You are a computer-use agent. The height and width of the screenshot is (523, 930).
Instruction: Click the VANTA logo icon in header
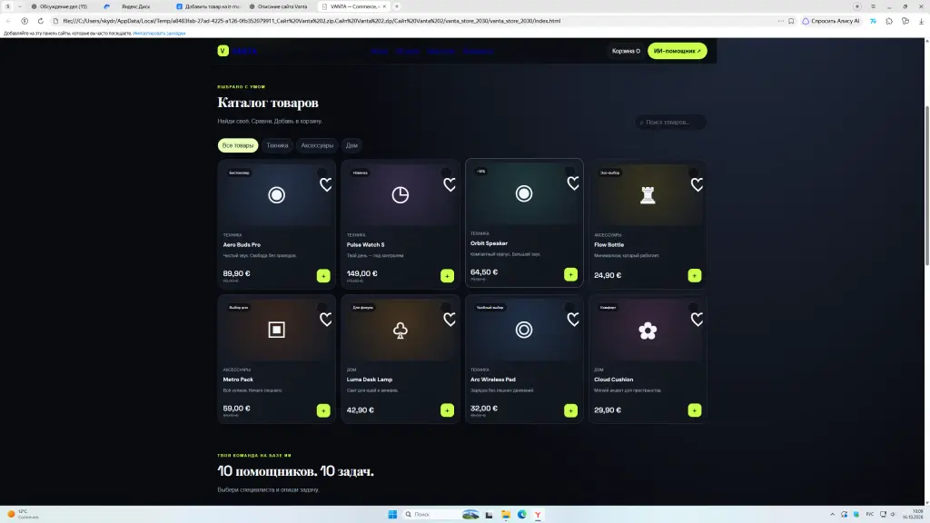tap(223, 51)
